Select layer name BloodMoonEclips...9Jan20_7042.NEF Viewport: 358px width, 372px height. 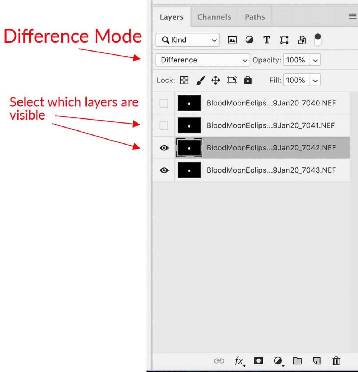click(271, 148)
